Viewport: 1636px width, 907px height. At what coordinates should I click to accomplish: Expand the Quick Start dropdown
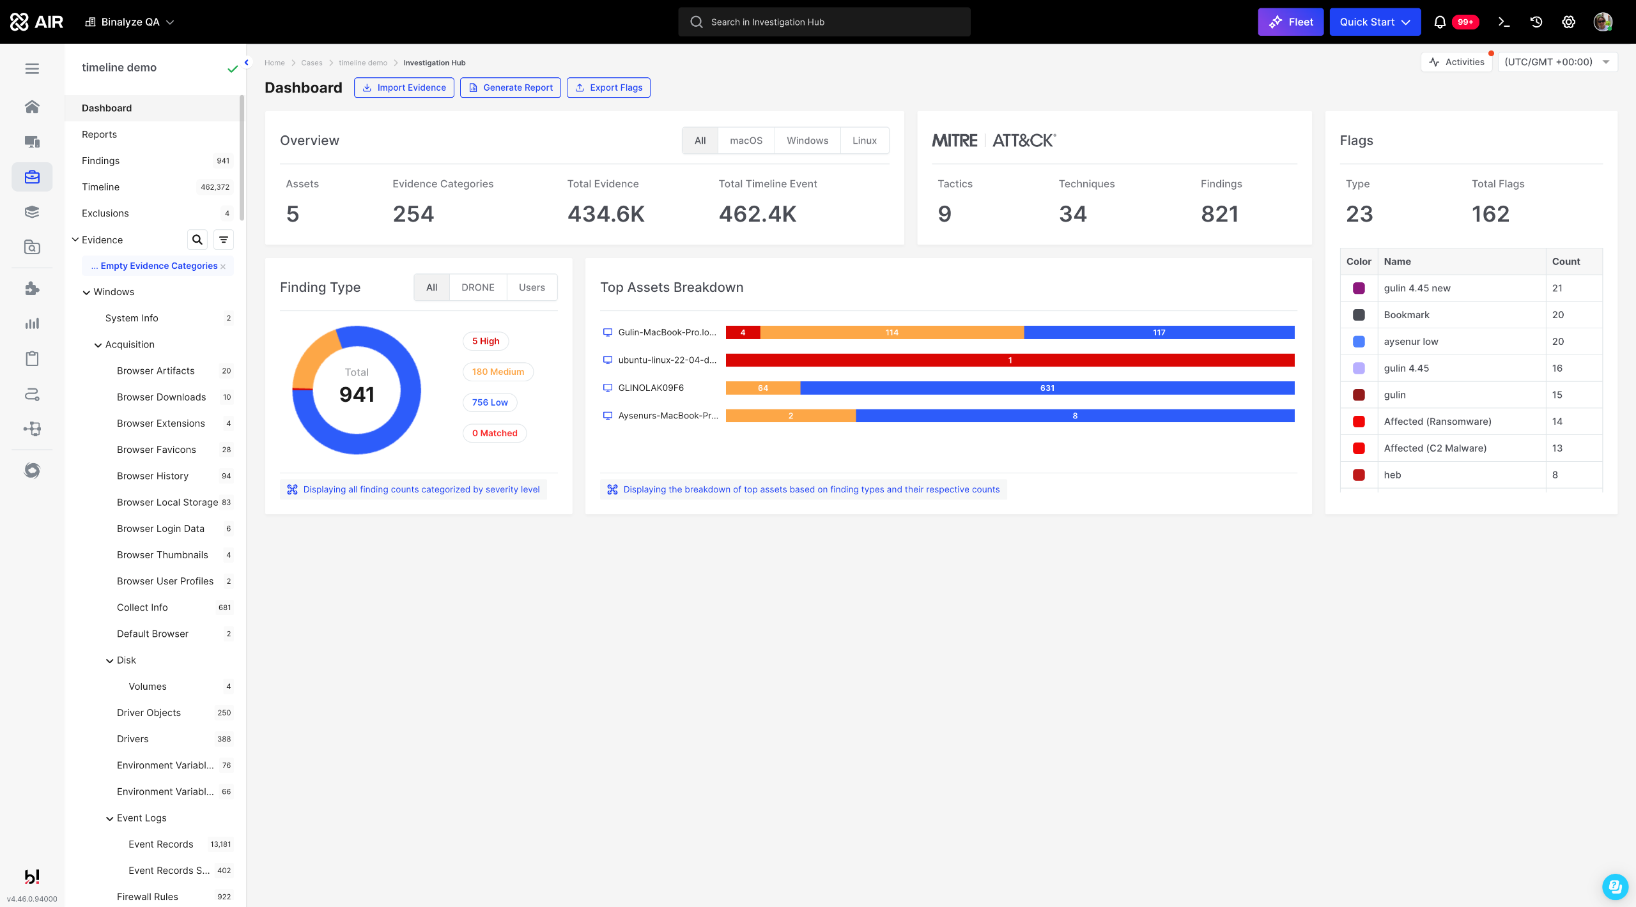(x=1375, y=22)
